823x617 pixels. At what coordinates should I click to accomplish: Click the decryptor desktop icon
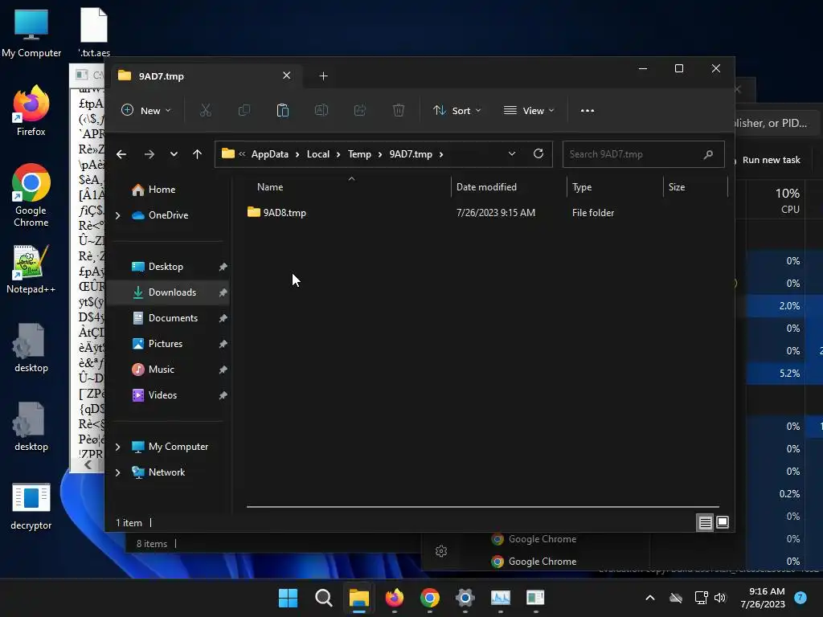point(31,506)
